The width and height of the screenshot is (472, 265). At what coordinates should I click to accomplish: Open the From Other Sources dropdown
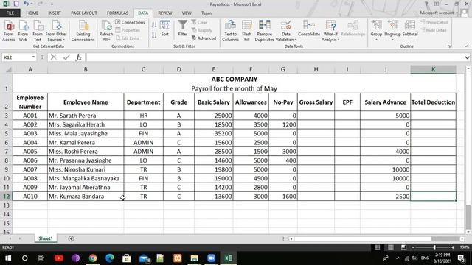[x=56, y=31]
